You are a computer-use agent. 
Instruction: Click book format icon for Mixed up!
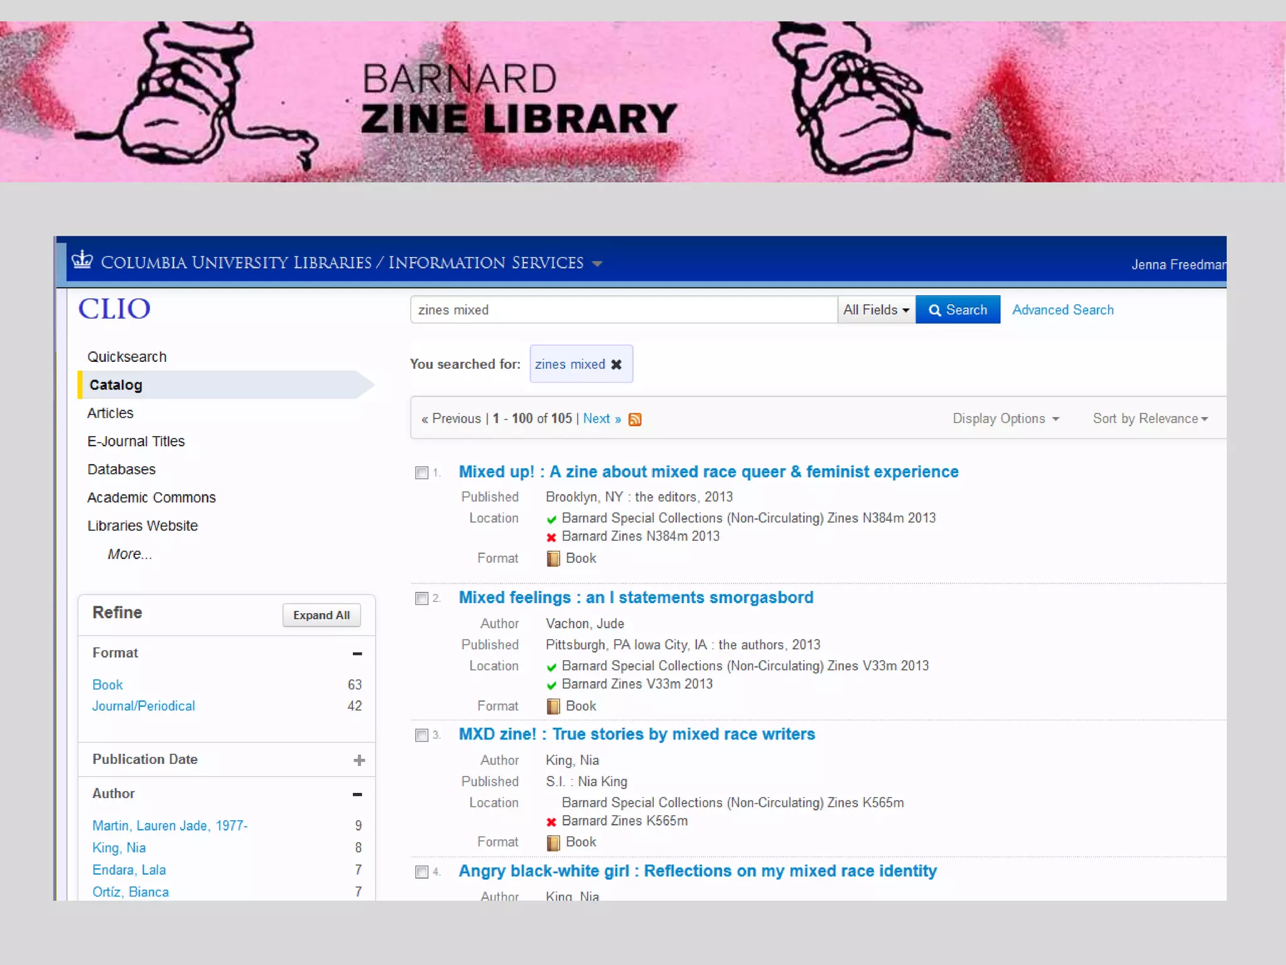[553, 559]
